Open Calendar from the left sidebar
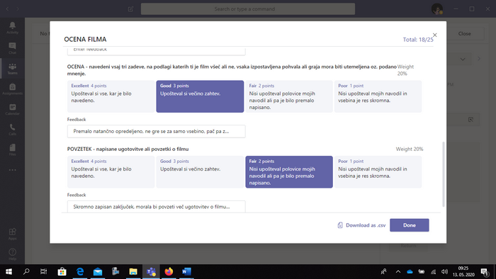Image resolution: width=496 pixels, height=279 pixels. (x=12, y=109)
